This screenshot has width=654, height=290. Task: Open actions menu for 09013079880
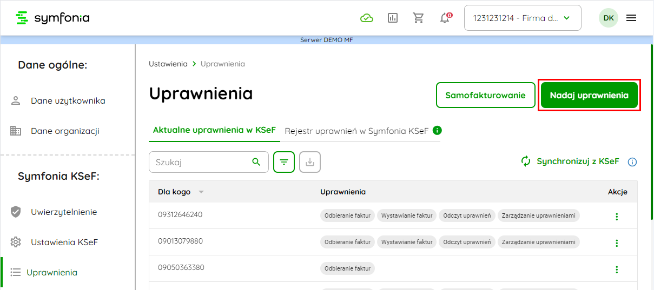(617, 243)
